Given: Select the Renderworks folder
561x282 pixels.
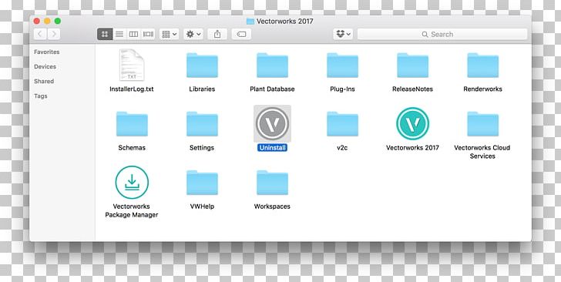Looking at the screenshot, I should 482,65.
